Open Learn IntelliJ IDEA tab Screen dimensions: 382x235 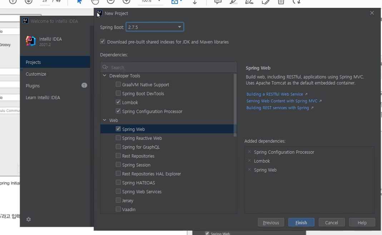tap(55, 97)
